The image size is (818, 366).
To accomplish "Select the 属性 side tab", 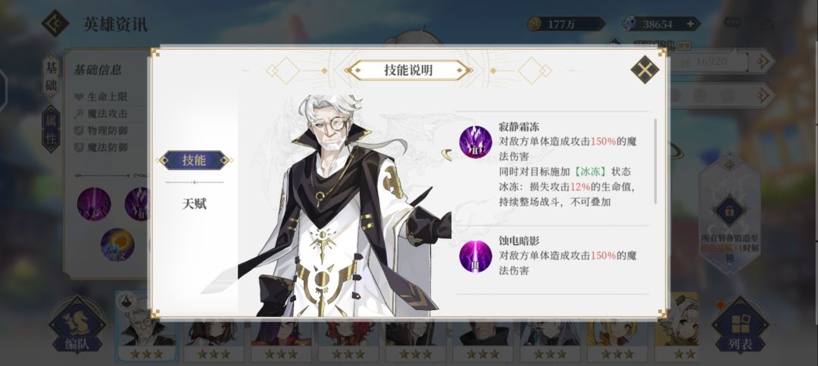I will (52, 129).
